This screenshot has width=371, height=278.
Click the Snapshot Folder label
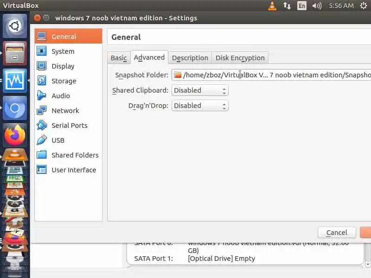pos(142,75)
